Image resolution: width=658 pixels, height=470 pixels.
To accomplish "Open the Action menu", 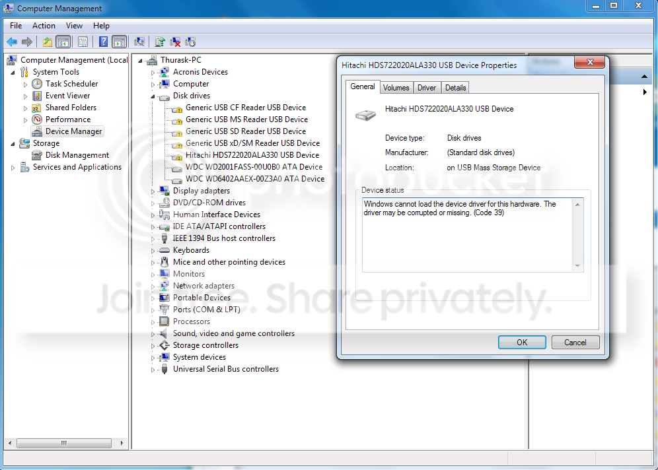I will tap(44, 26).
